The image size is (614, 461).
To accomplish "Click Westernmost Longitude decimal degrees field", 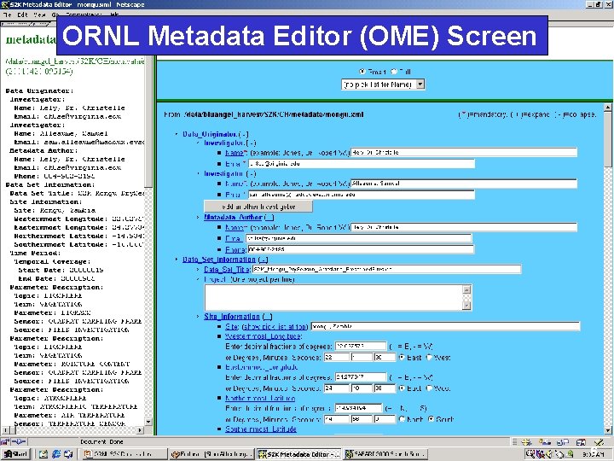I will tap(361, 346).
